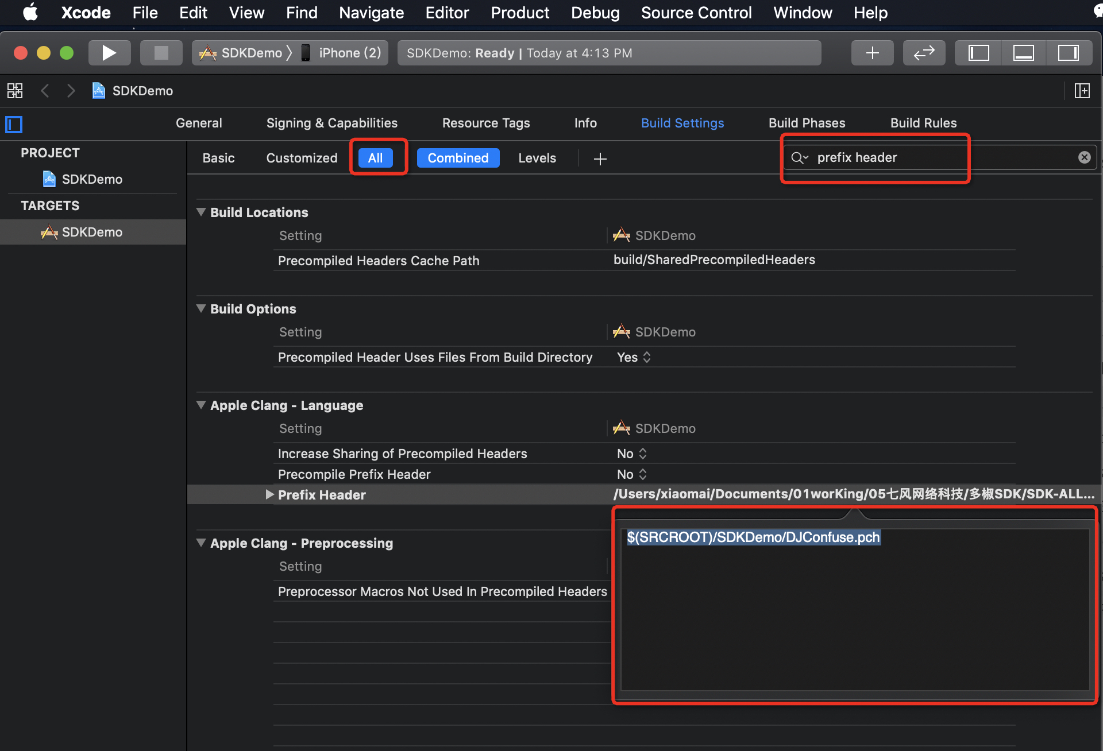This screenshot has width=1103, height=751.
Task: Open Signing & Capabilities tab
Action: point(332,123)
